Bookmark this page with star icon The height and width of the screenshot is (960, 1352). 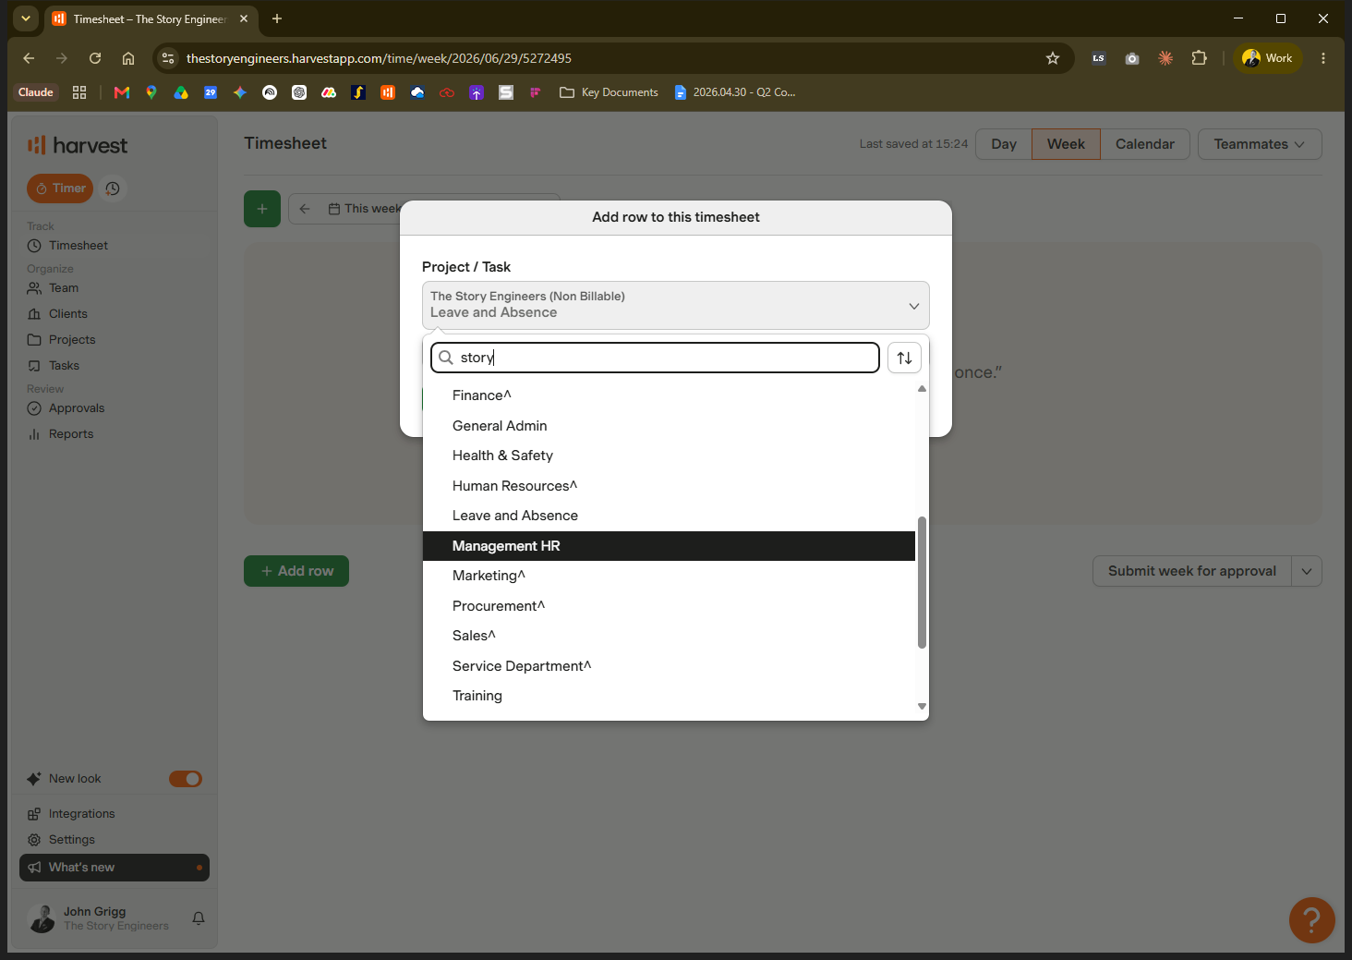point(1053,58)
